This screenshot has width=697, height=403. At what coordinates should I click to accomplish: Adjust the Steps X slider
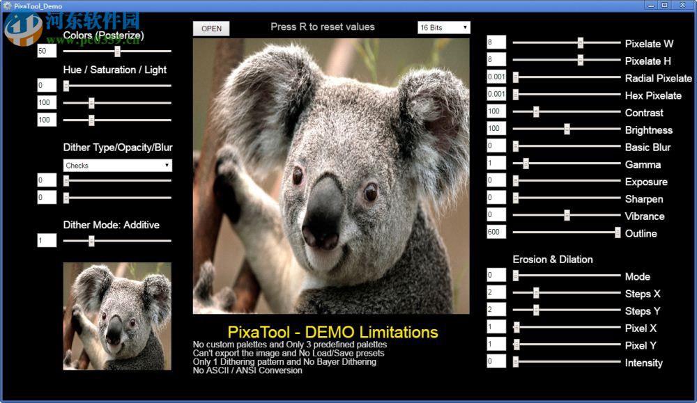(535, 293)
